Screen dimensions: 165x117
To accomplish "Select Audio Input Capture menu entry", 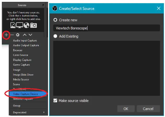I will pyautogui.click(x=25, y=40).
